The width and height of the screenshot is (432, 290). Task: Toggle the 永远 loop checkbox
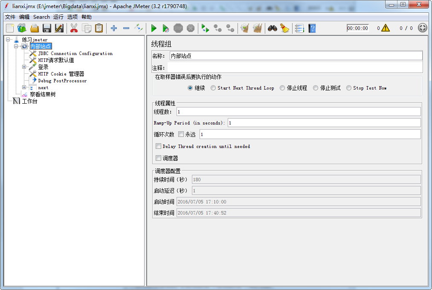[x=181, y=134]
